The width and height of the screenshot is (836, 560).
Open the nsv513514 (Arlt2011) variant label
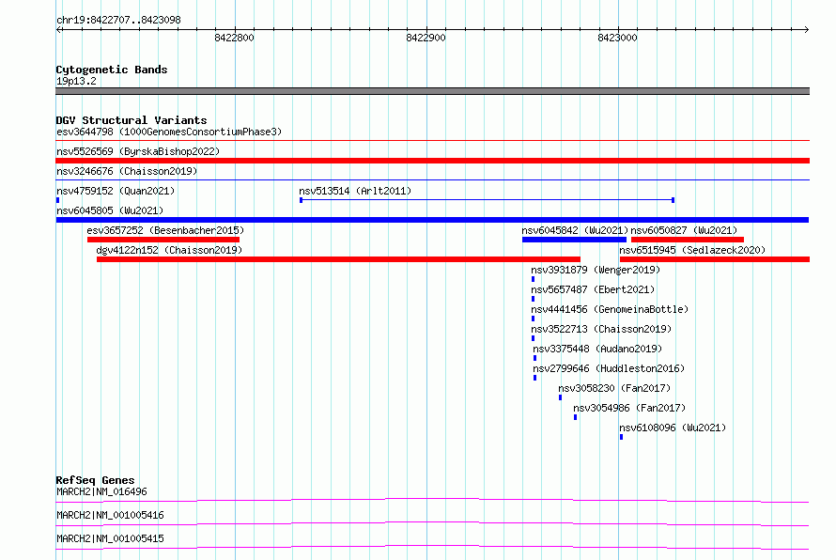[x=355, y=191]
